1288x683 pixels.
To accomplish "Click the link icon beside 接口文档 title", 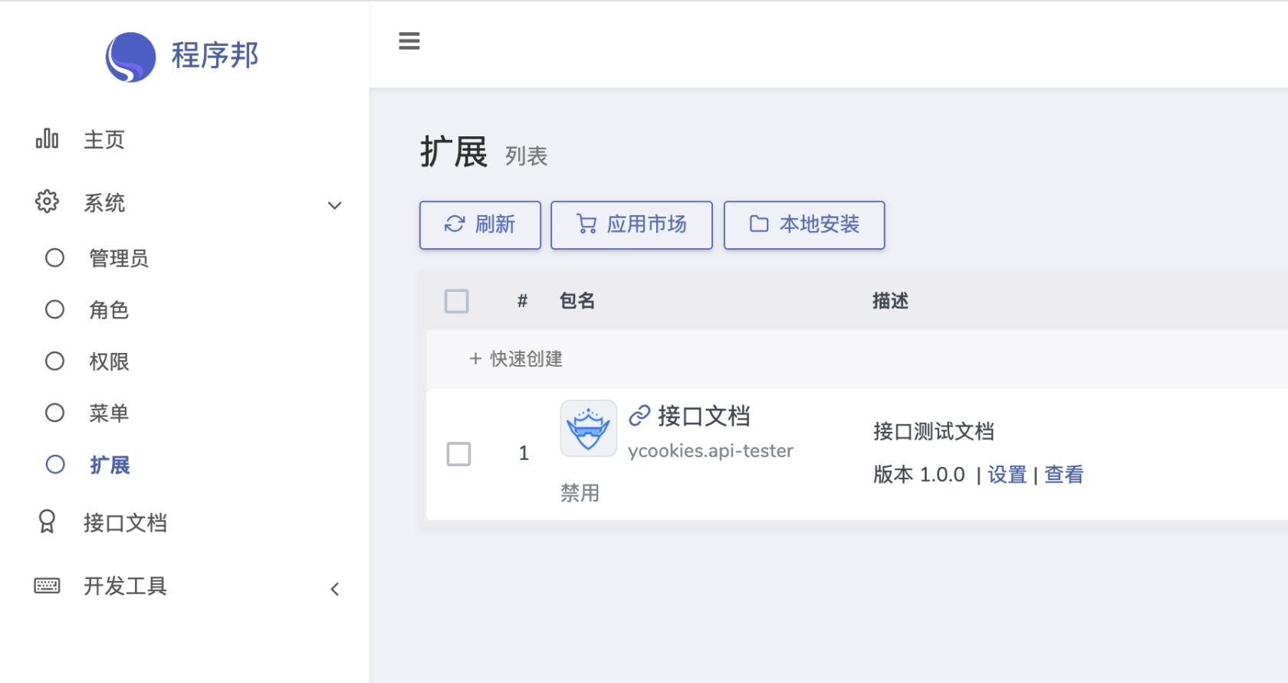I will coord(639,416).
